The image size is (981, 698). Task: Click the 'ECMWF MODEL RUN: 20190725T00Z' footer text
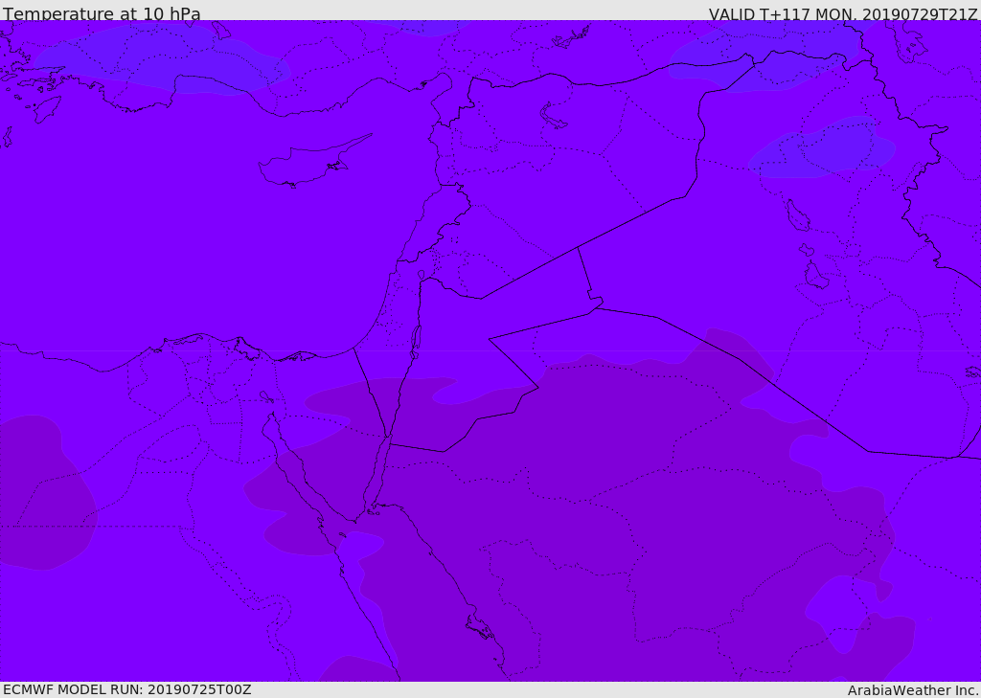coord(127,689)
